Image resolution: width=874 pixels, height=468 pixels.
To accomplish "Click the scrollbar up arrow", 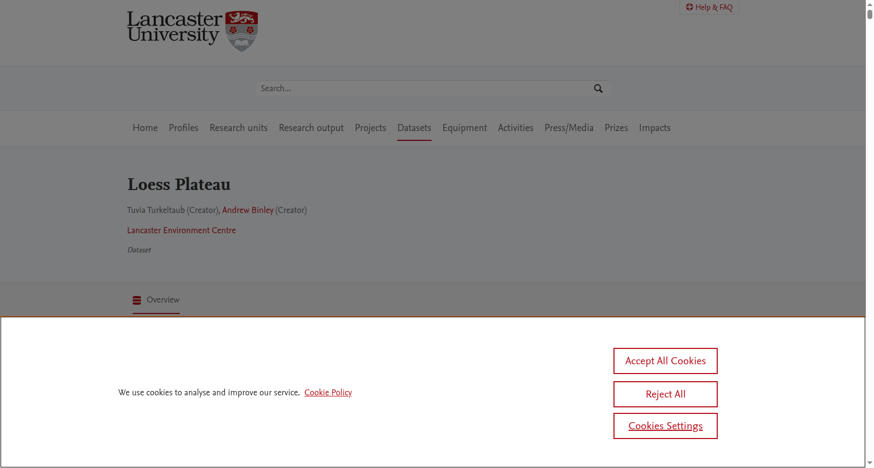I will tap(870, 4).
